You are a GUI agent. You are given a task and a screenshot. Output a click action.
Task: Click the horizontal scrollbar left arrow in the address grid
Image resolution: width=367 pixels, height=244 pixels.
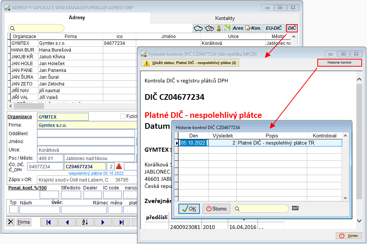coord(11,106)
